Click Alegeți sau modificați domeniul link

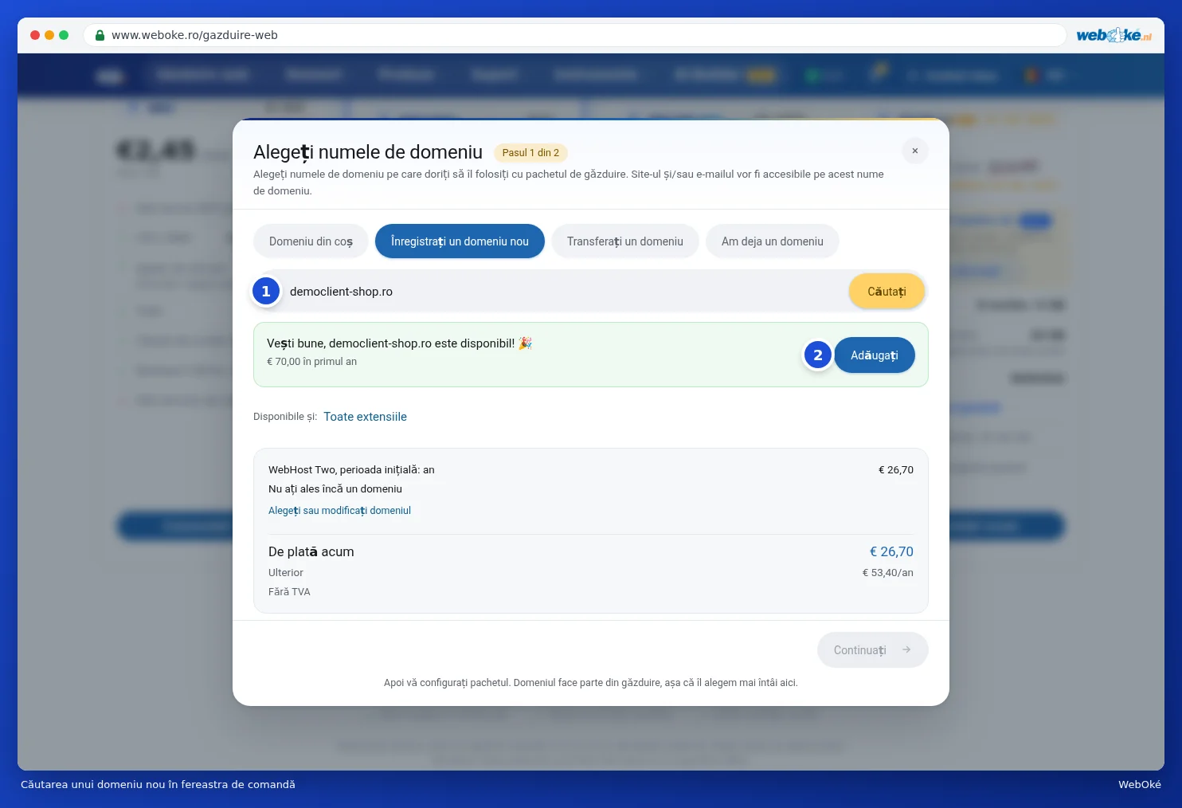pos(339,511)
